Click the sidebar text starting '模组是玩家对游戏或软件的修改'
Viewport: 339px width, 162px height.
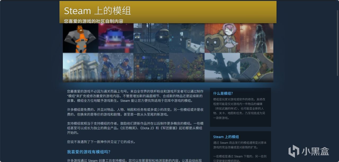point(240,109)
